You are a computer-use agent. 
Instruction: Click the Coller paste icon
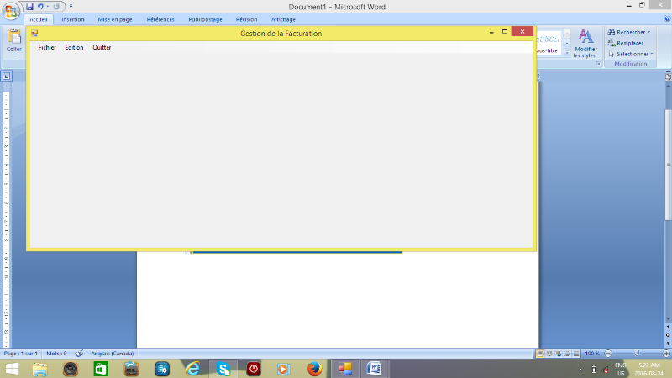[14, 37]
